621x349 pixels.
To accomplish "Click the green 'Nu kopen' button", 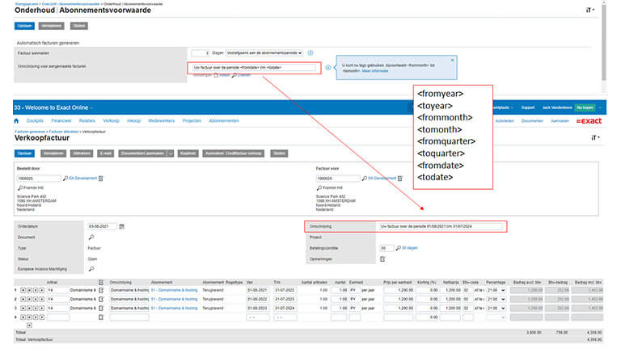I will [x=585, y=107].
